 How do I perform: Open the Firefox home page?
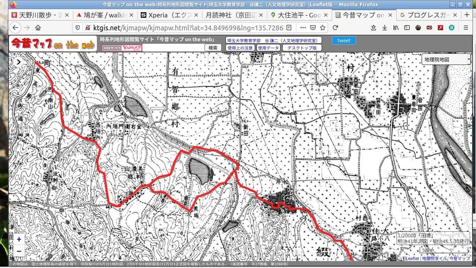(38, 28)
